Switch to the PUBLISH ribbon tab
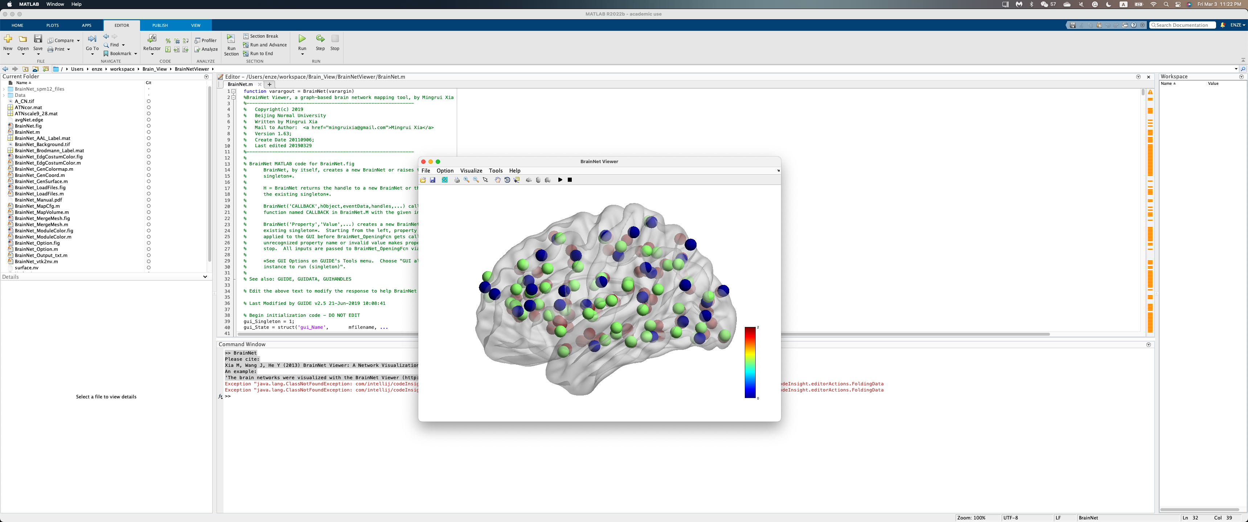The width and height of the screenshot is (1248, 522). click(159, 25)
